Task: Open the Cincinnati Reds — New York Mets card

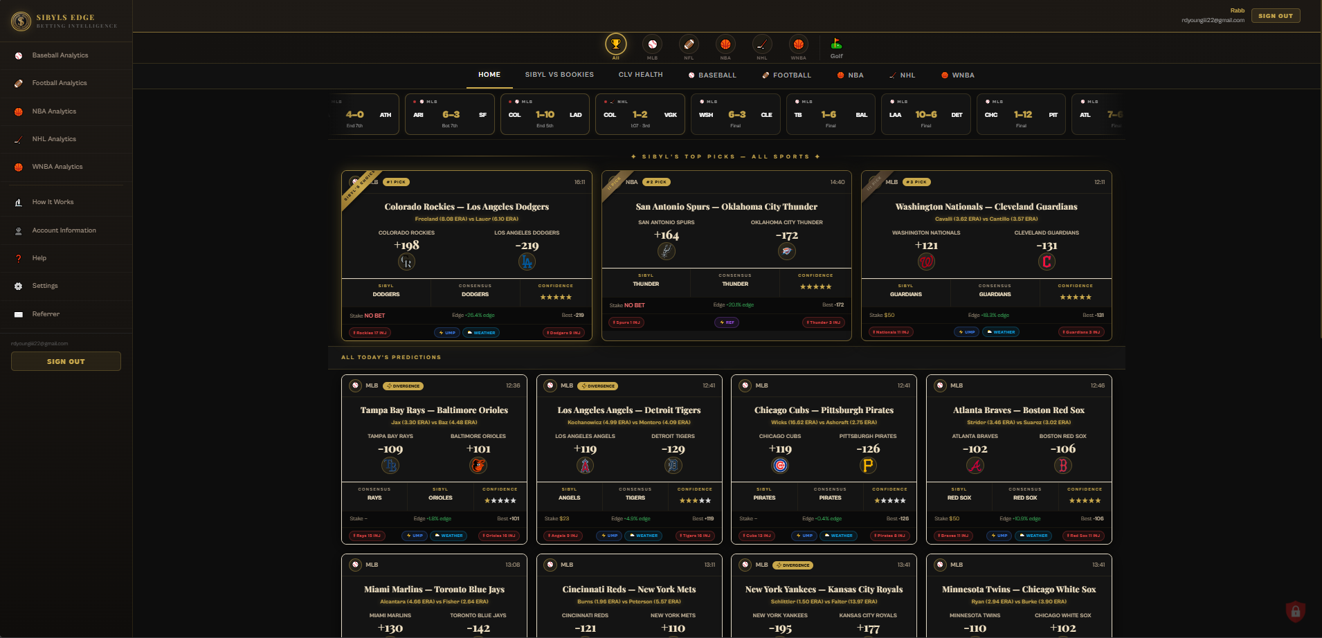Action: pos(629,596)
